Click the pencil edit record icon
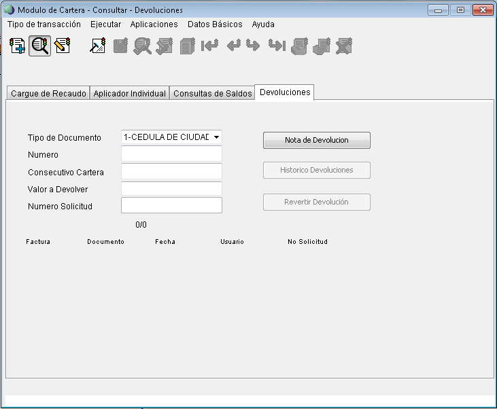 63,46
